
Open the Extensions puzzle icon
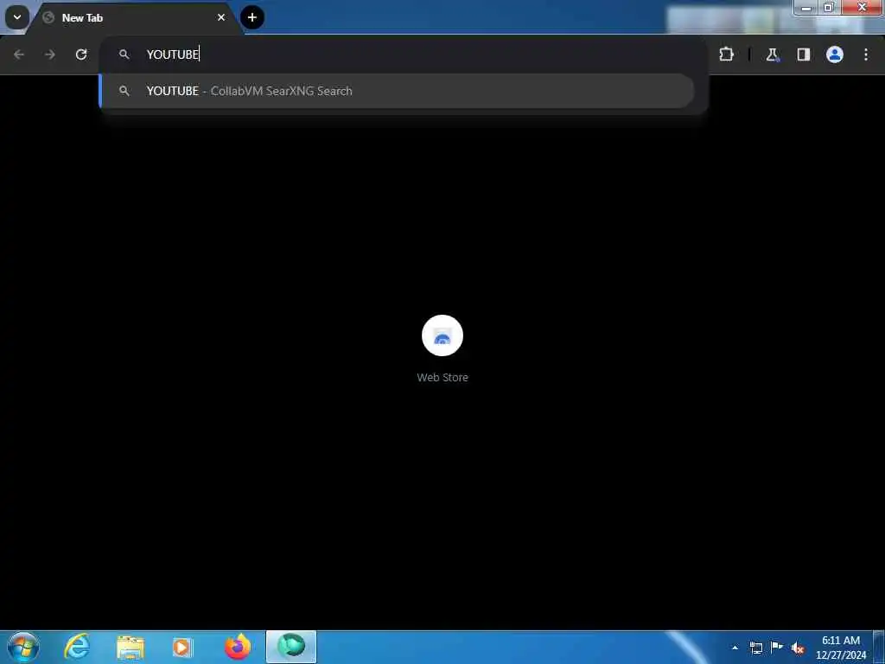click(x=726, y=54)
